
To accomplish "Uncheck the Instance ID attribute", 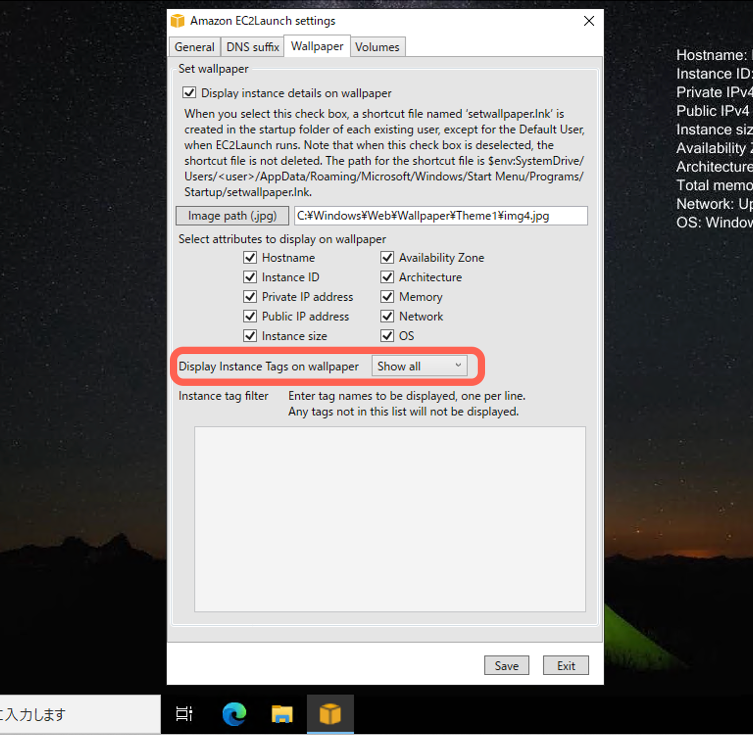I will [x=250, y=277].
